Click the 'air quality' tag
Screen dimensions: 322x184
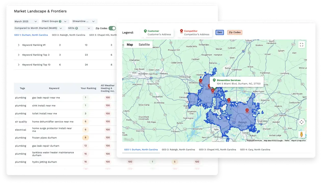[21, 122]
